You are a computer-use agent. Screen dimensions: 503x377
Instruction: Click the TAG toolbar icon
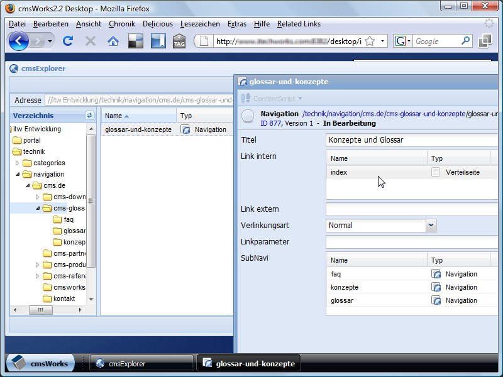(x=179, y=41)
